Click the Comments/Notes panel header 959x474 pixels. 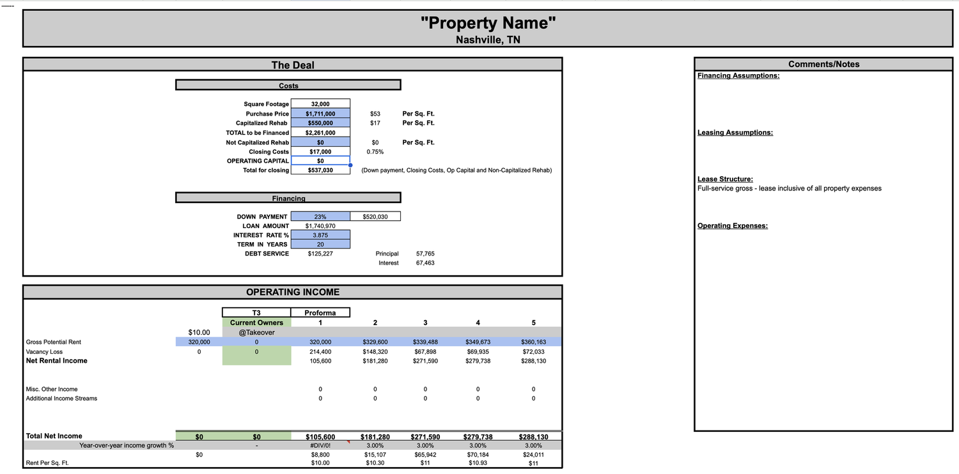[x=823, y=64]
